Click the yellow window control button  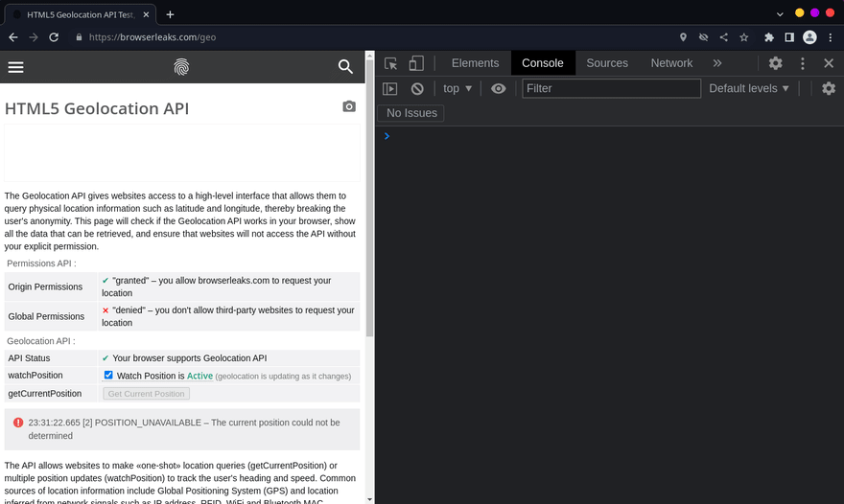click(799, 12)
